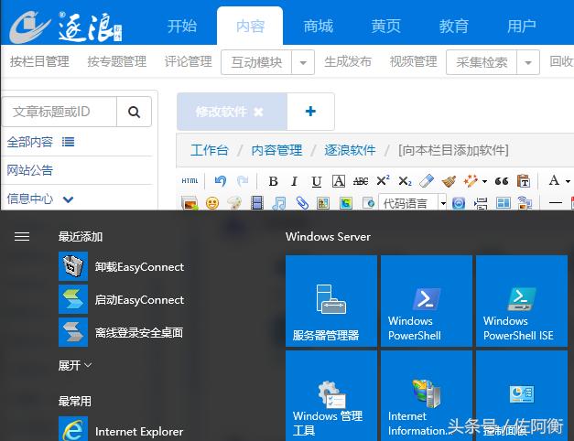The height and width of the screenshot is (441, 574).
Task: Open the Start menu hamburger icon
Action: coord(22,236)
